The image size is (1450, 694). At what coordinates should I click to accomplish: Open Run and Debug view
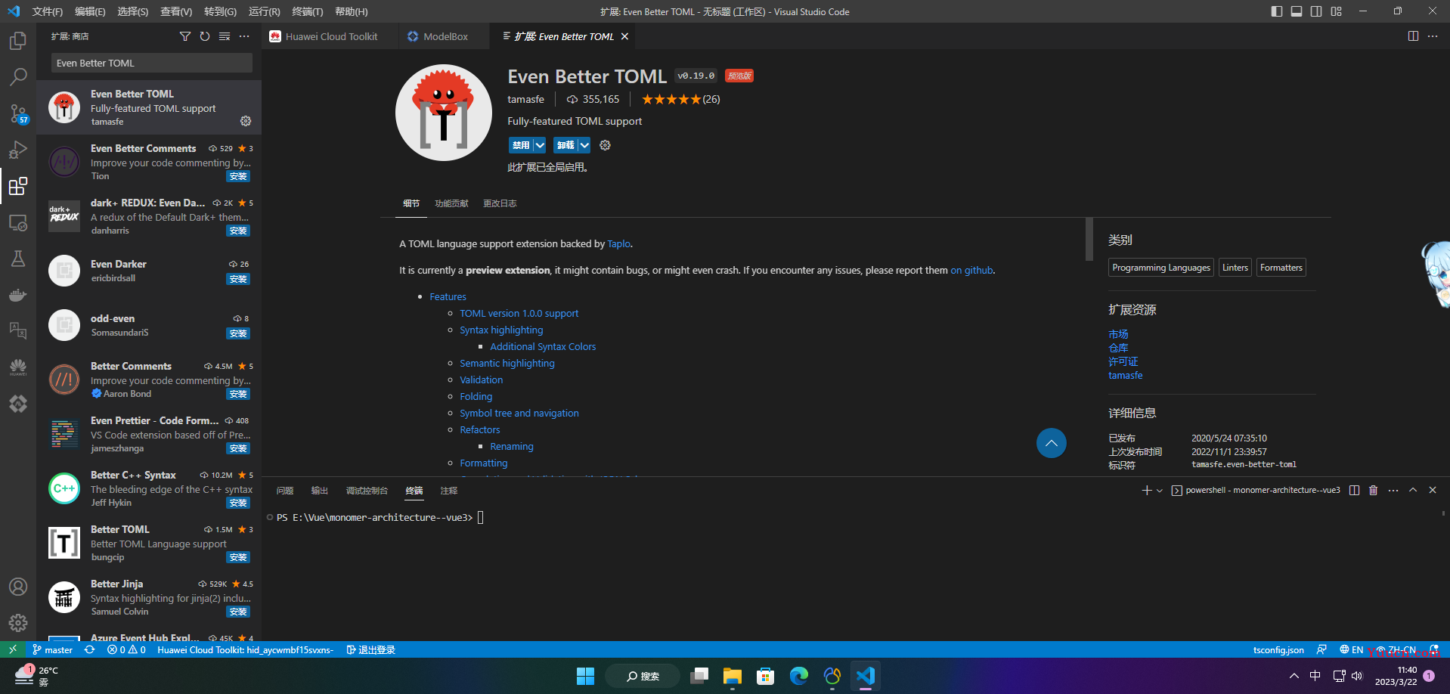(18, 150)
